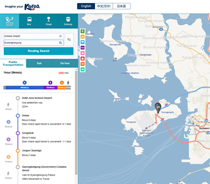Click the 3250 Won fare
This screenshot has width=210, height=184.
click(x=63, y=73)
